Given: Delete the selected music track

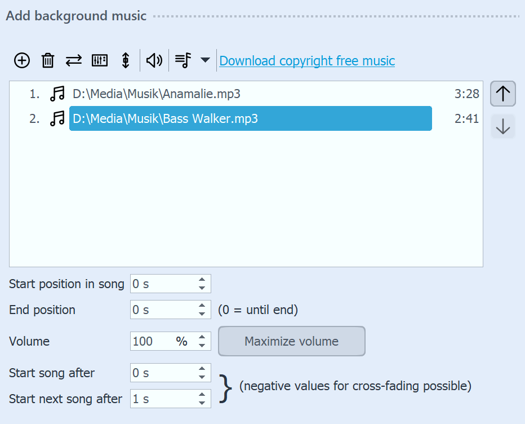Looking at the screenshot, I should pyautogui.click(x=48, y=60).
